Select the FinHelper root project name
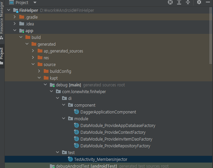 click(x=29, y=10)
